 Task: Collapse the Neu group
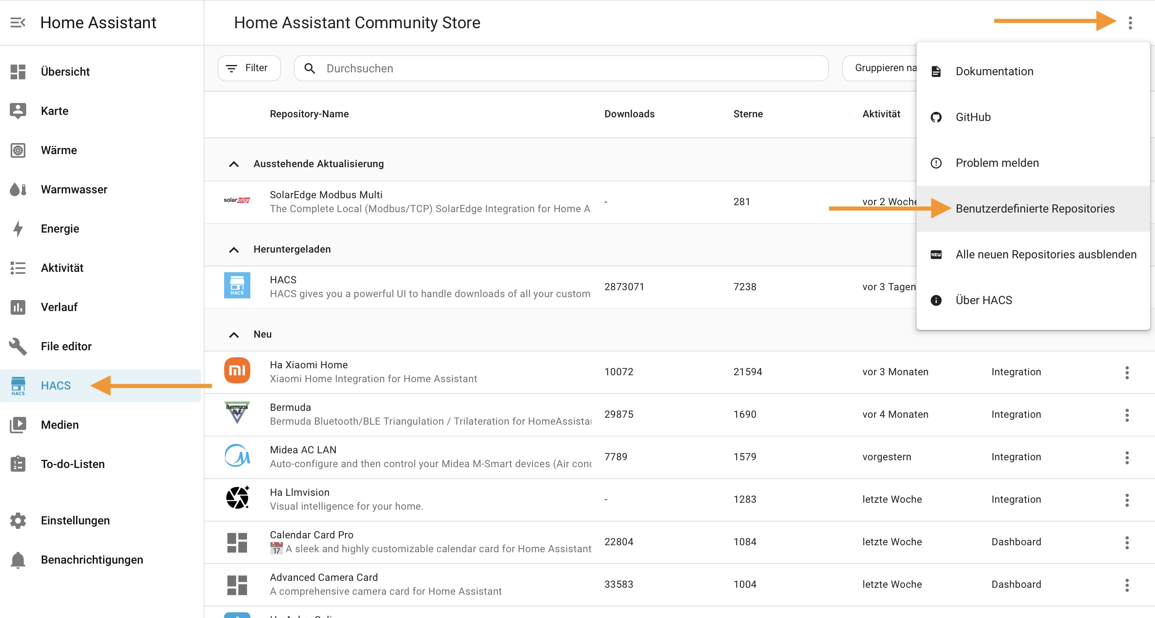click(x=234, y=334)
